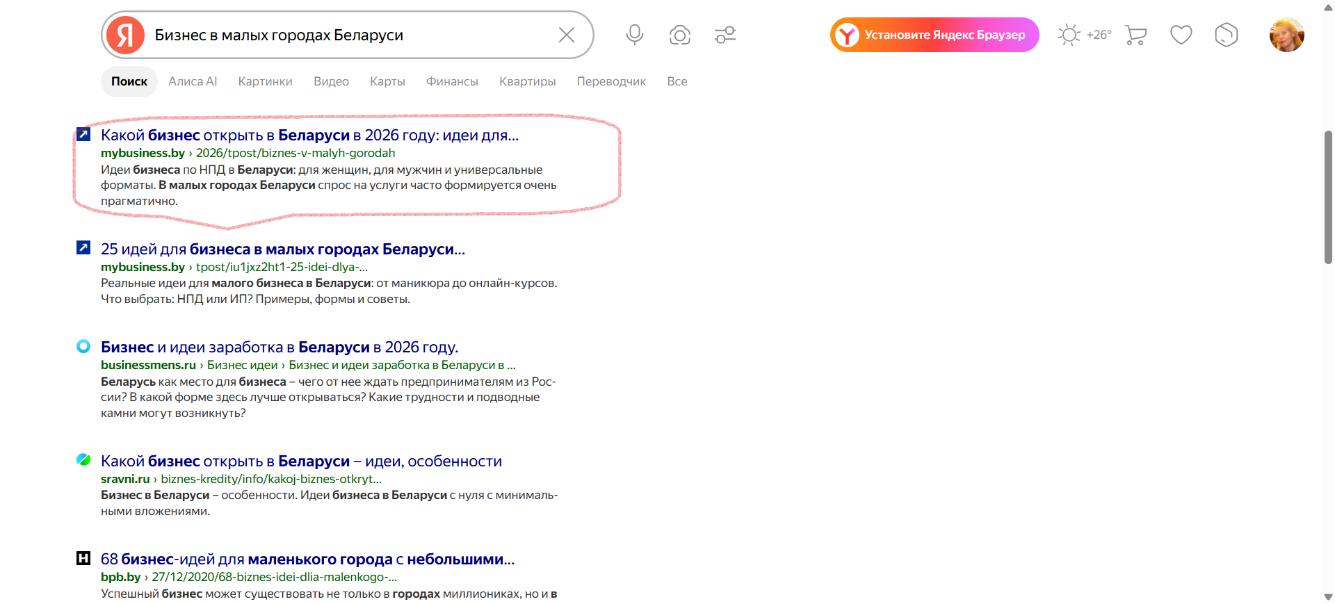
Task: Switch to the Квартиры tab
Action: coord(527,81)
